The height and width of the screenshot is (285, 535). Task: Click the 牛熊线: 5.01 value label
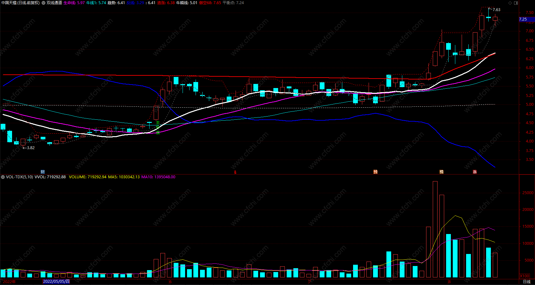pyautogui.click(x=187, y=3)
